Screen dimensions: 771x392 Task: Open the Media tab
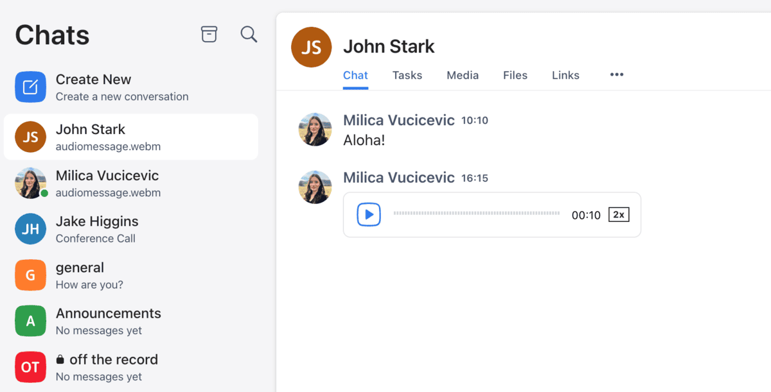click(x=462, y=75)
